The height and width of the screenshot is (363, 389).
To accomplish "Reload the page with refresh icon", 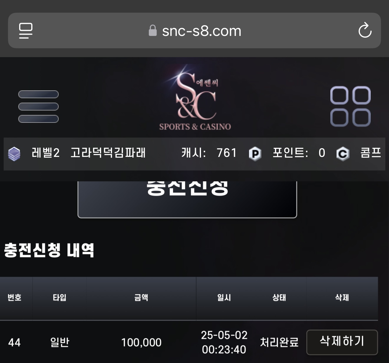I will coord(365,30).
